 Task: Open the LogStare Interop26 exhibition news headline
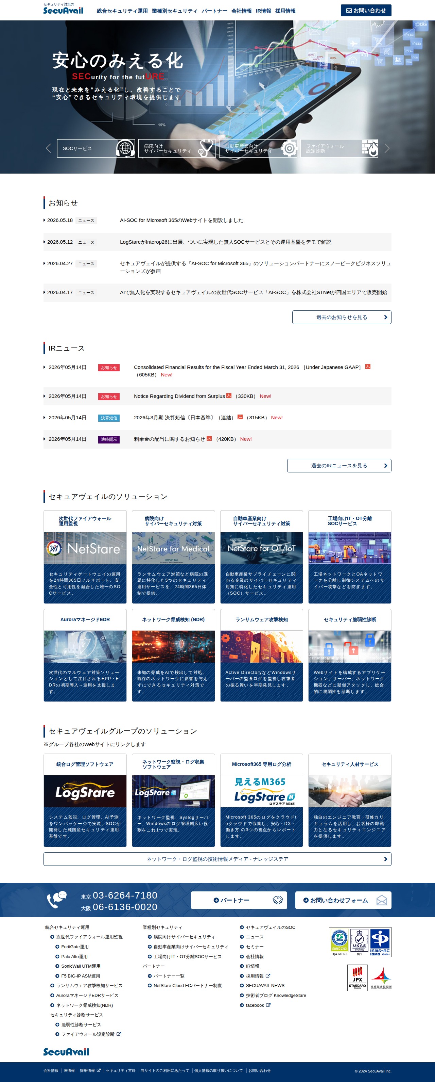pos(226,242)
